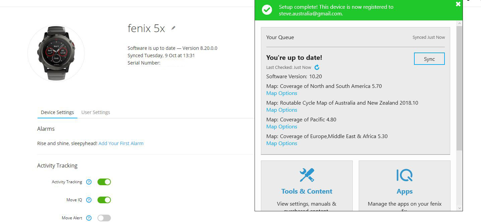Open the User Settings tab
This screenshot has width=481, height=222.
96,112
